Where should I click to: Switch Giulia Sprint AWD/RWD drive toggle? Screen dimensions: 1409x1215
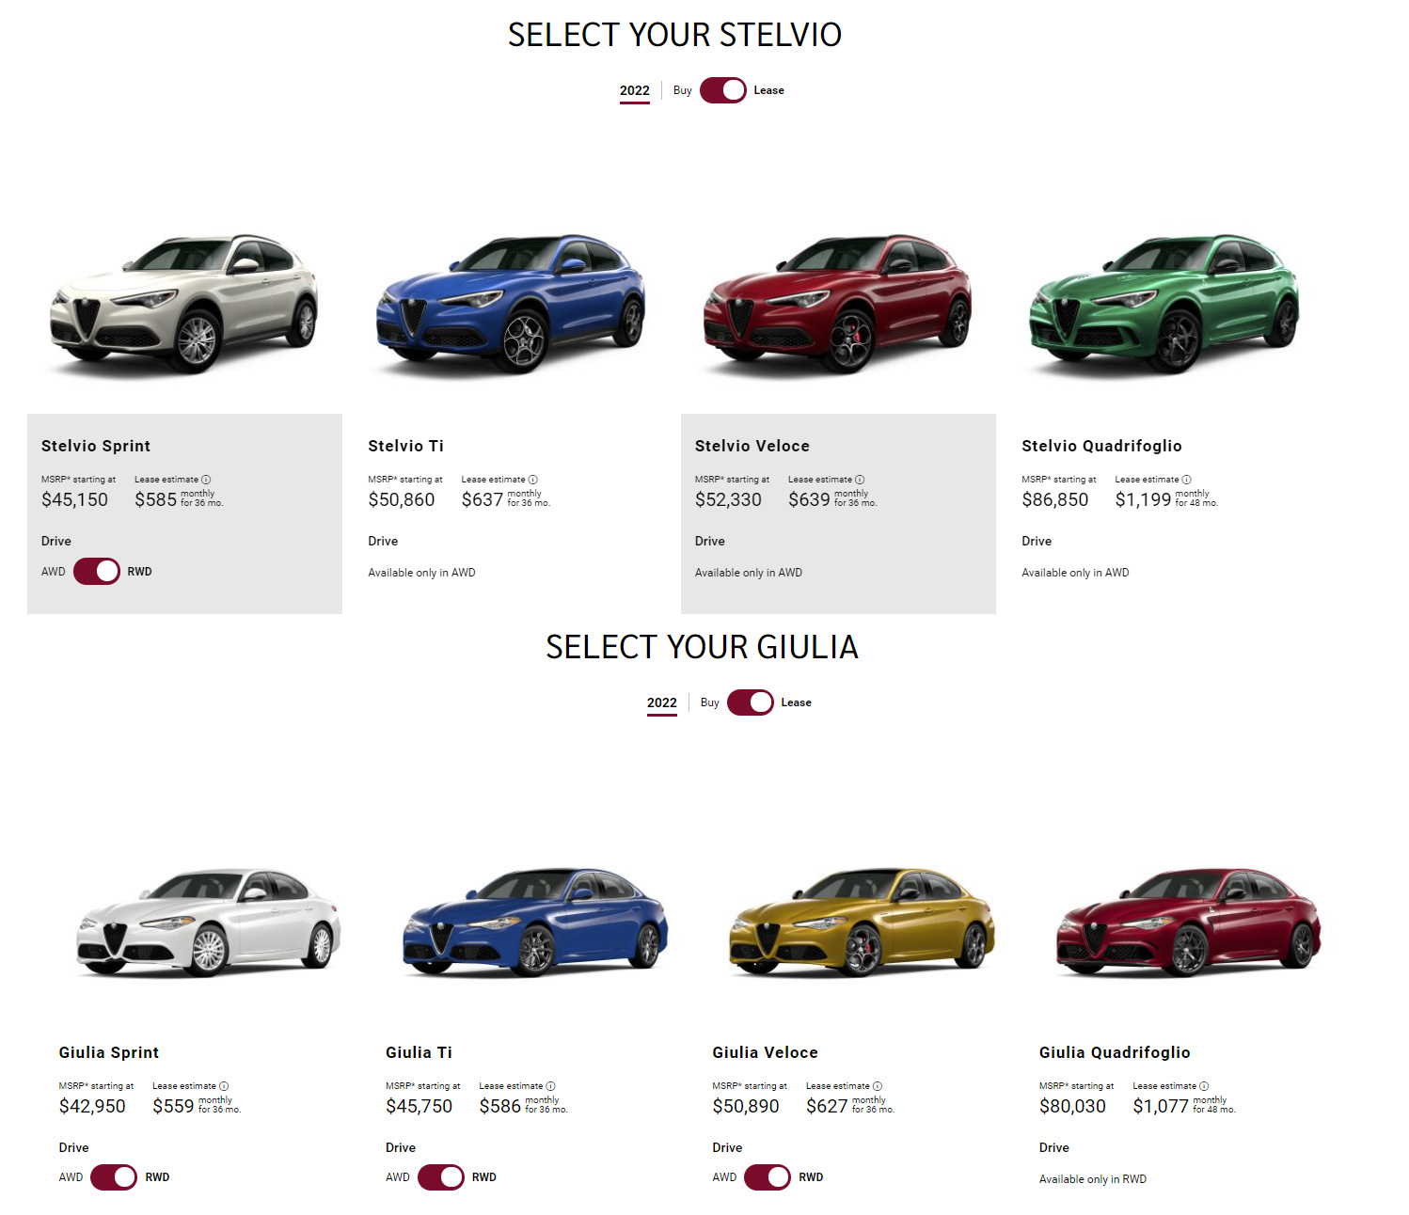click(x=114, y=1177)
